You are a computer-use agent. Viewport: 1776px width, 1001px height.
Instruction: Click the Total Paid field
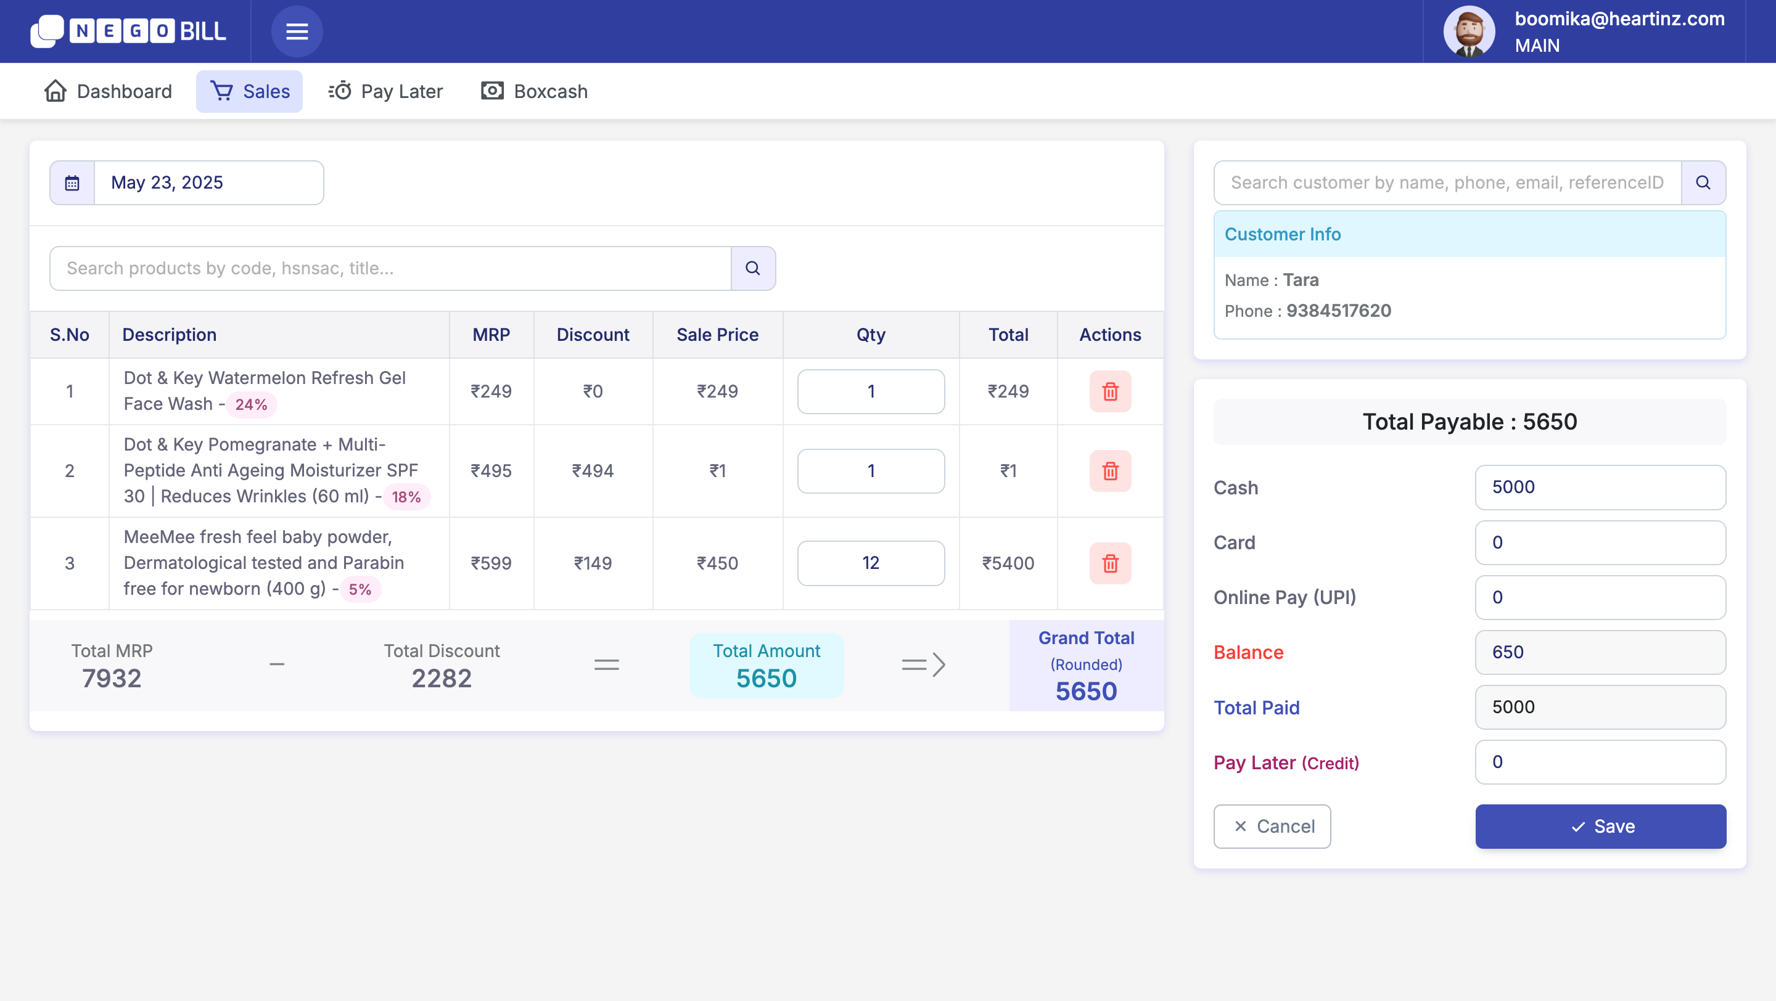1600,707
